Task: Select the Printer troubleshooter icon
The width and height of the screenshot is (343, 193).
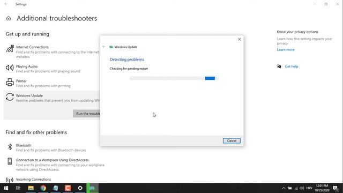Action: pos(10,82)
